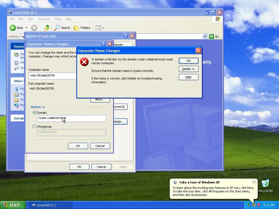Viewport: 279px width, 209px height.
Task: Cancel the Computer Name Changes window
Action: coord(100,146)
